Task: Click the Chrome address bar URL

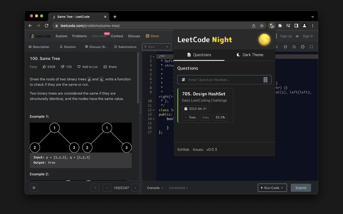Action: click(x=90, y=26)
